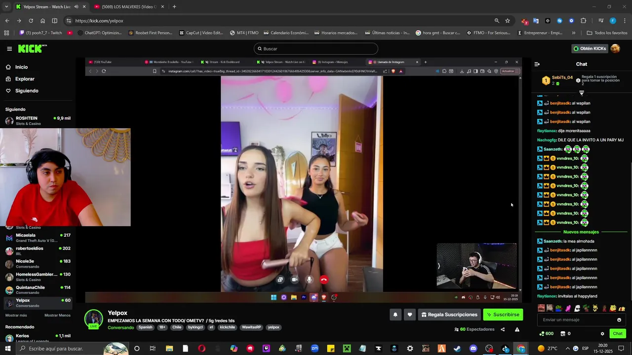This screenshot has height=355, width=632.
Task: Open Todos los favoritos bookmarks folder
Action: pyautogui.click(x=607, y=33)
